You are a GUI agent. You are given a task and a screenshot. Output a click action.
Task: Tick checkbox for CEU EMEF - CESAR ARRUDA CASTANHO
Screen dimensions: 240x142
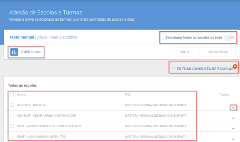pos(12,116)
